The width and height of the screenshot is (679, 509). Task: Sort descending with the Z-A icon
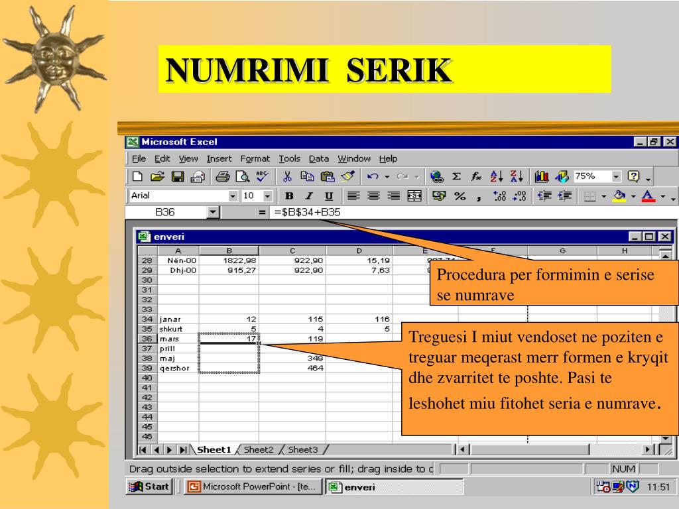point(517,176)
